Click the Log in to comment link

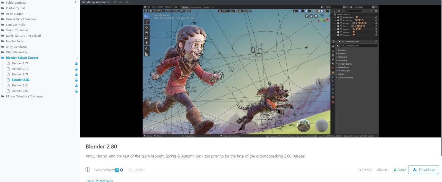point(99,181)
